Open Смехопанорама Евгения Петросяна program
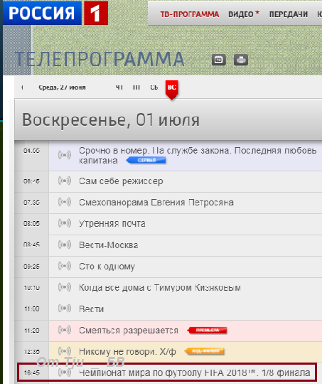Viewport: 322px width, 386px height. click(x=156, y=203)
